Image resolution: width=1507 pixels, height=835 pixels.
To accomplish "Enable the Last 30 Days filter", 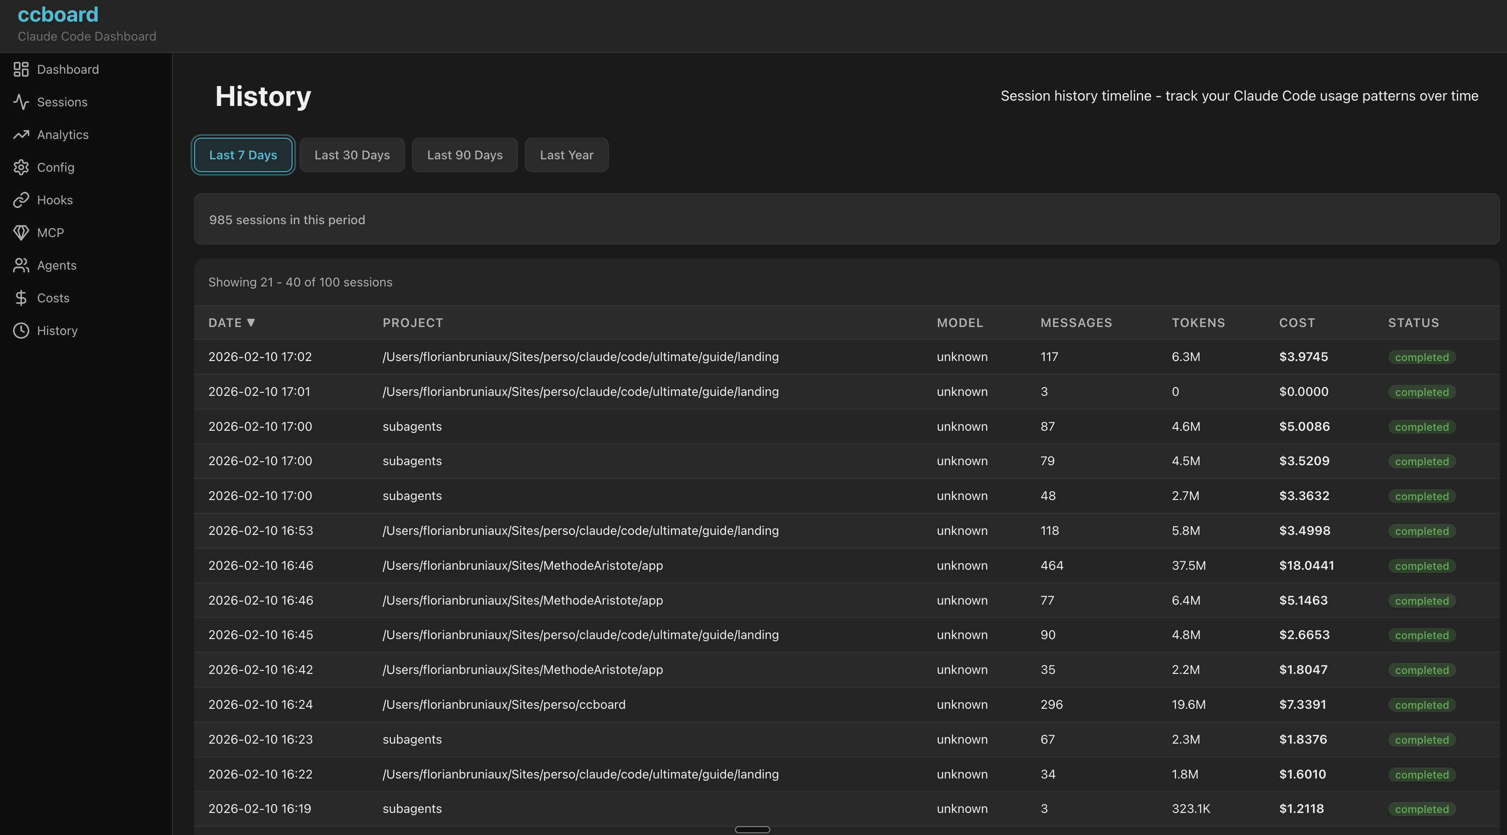I will click(352, 154).
